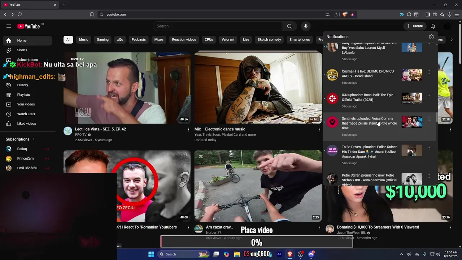Start voice search with the microphone icon

[x=306, y=26]
